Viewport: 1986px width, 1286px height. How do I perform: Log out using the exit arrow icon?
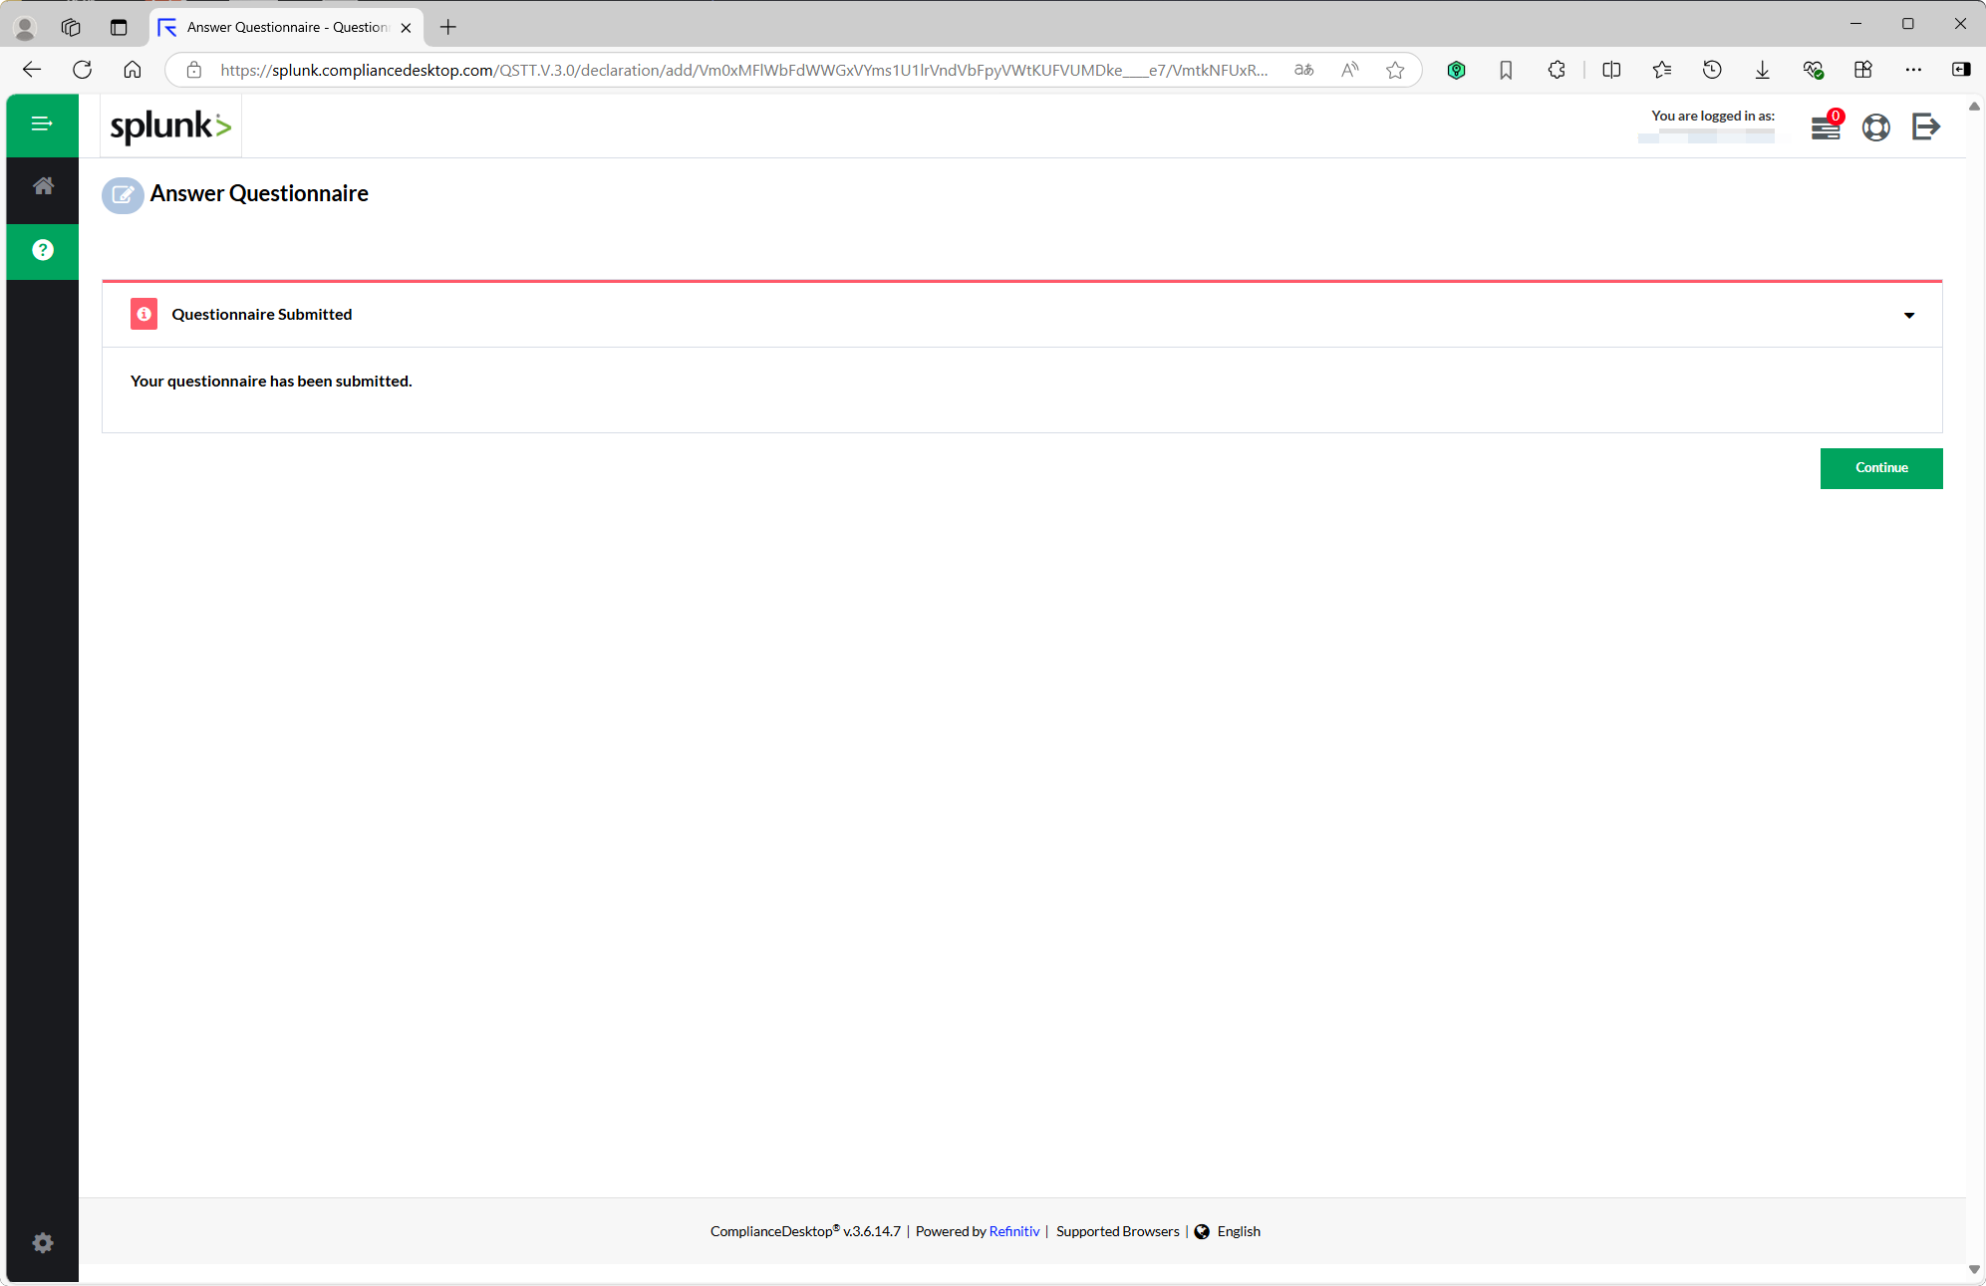1926,128
